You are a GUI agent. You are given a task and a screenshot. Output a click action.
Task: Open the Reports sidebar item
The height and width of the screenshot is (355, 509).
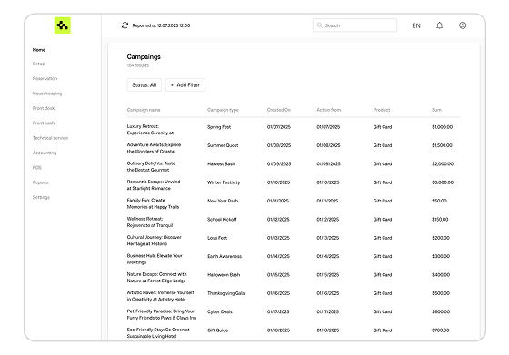point(40,182)
